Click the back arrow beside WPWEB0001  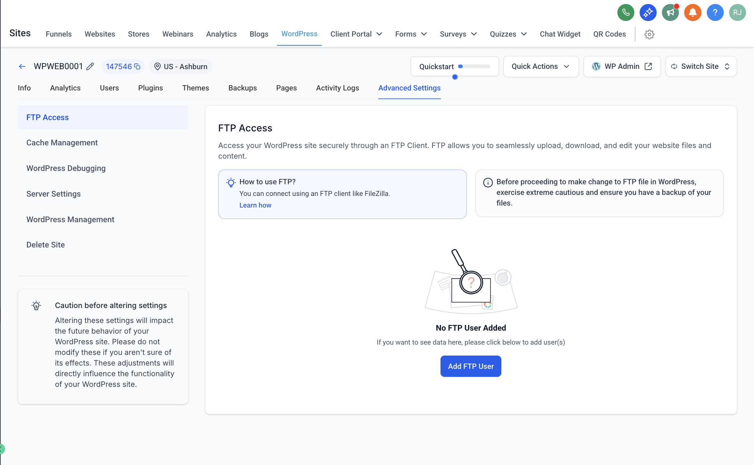22,67
